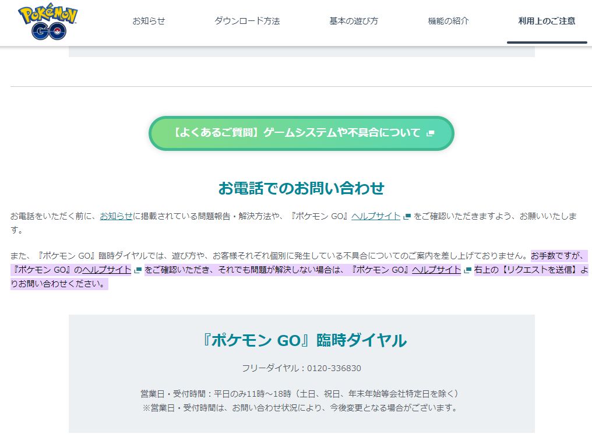Open the お知らせ navigation tab
The image size is (592, 441).
[149, 21]
